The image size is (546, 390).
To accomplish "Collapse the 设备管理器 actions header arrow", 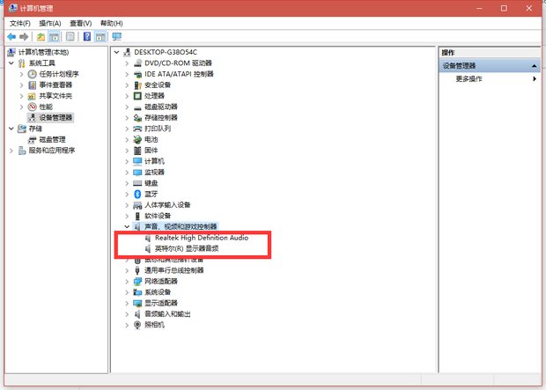I will pyautogui.click(x=534, y=66).
